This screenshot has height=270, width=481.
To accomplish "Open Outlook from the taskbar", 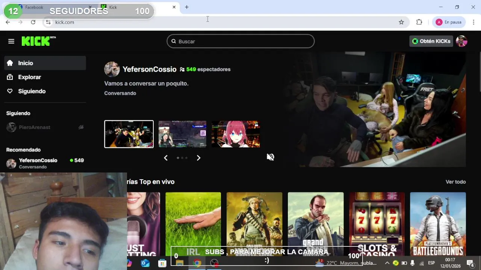I will click(145, 263).
